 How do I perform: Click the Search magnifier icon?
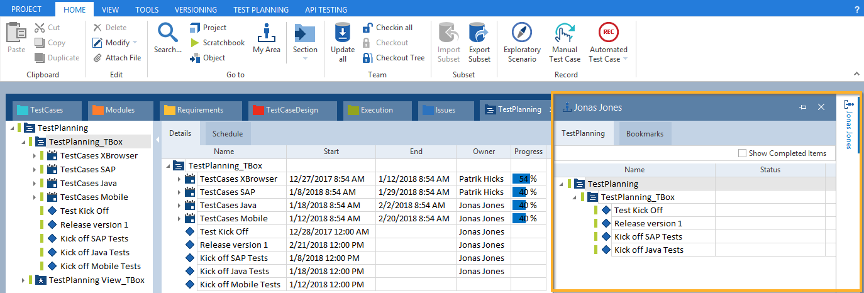point(167,33)
